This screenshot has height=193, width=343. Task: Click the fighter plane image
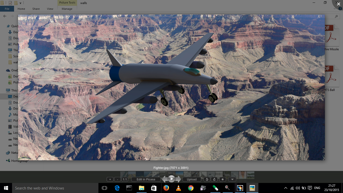click(x=171, y=87)
